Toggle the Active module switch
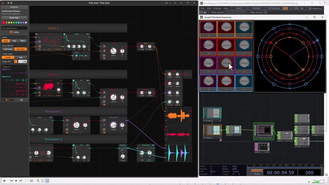 (11, 32)
